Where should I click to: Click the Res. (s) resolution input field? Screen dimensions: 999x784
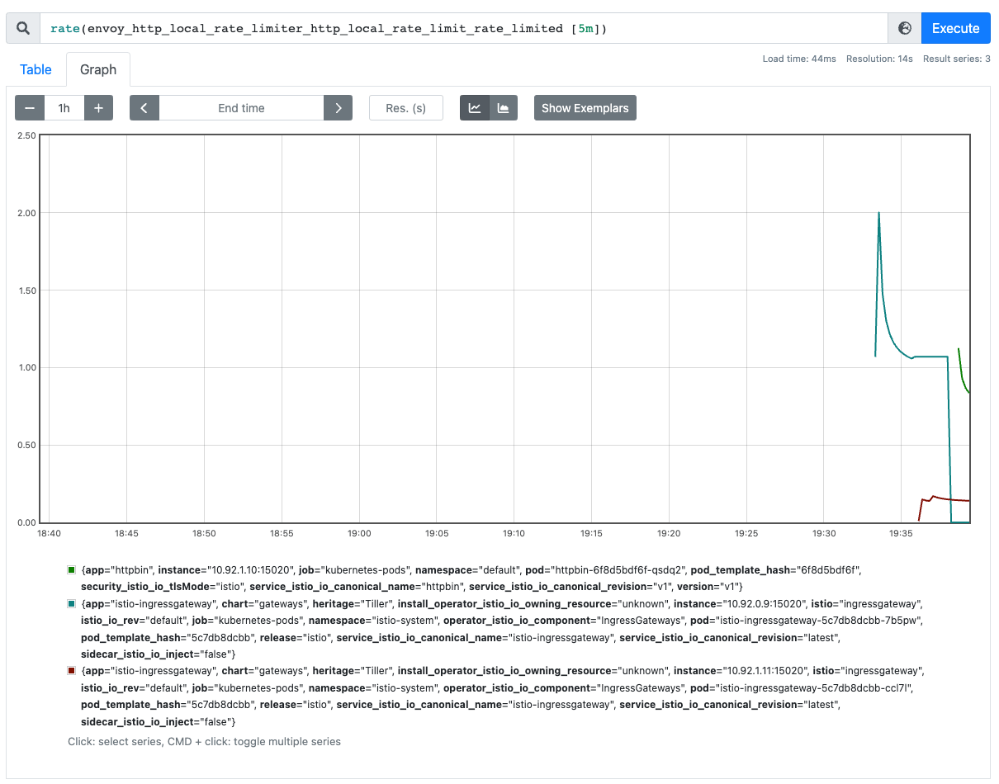coord(405,107)
